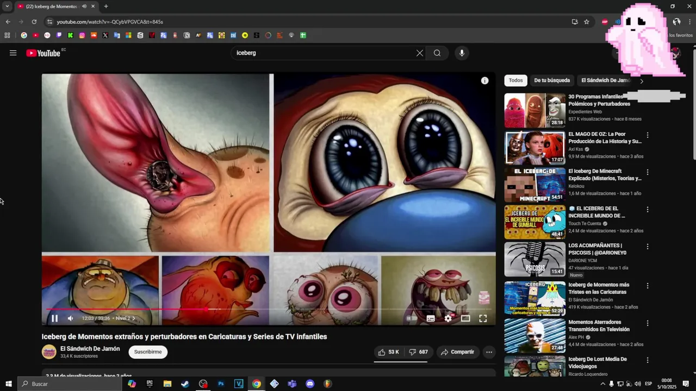Image resolution: width=696 pixels, height=391 pixels.
Task: Open '30 Programas Infantiles' video thumbnail
Action: pos(535,110)
